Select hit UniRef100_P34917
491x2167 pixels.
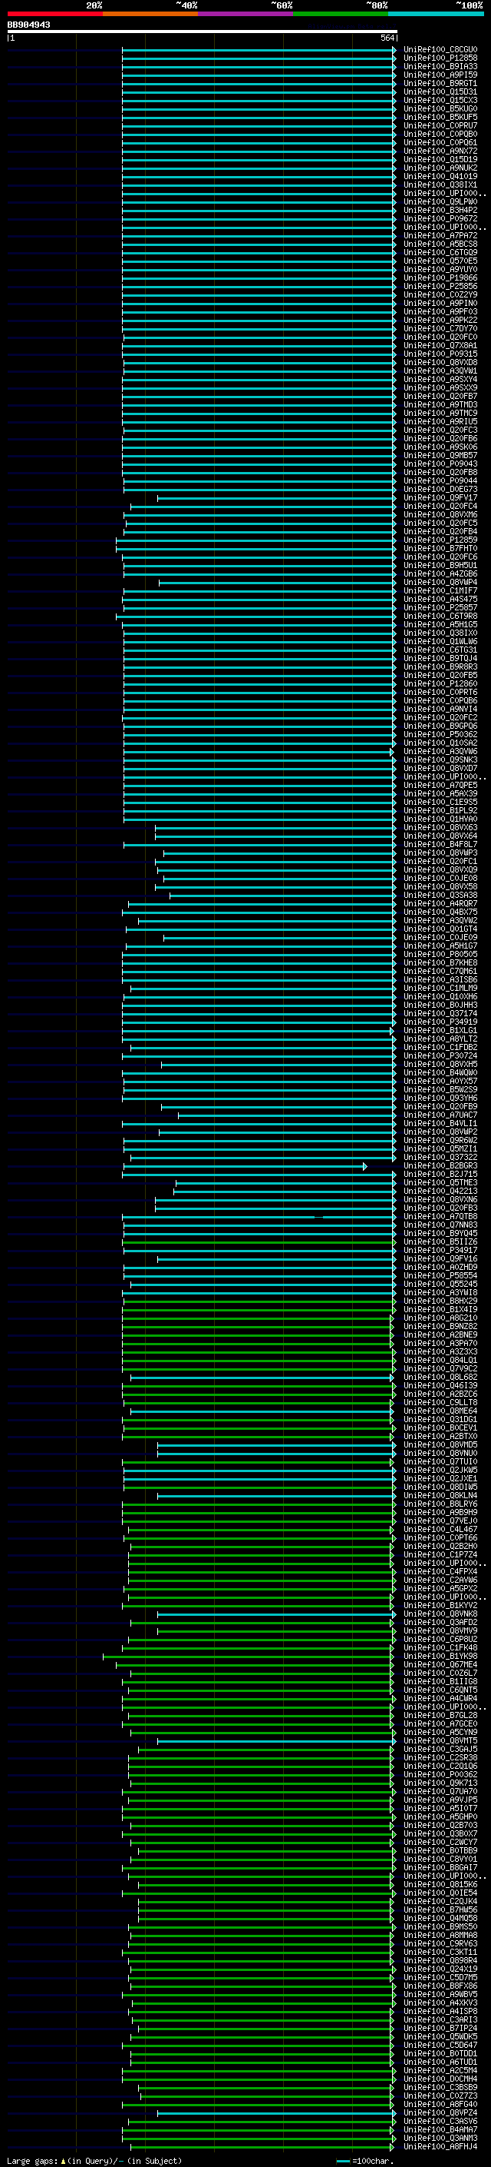[x=440, y=1250]
